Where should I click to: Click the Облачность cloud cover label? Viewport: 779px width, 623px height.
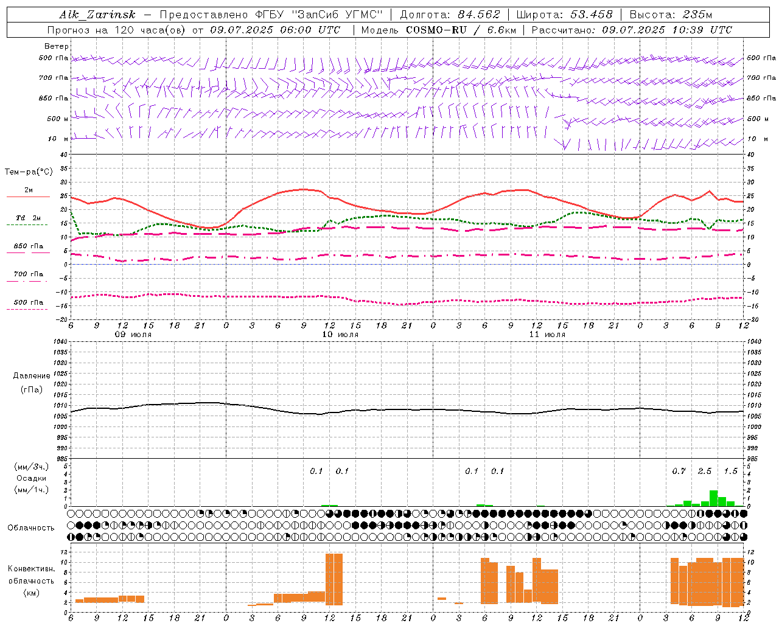[32, 527]
